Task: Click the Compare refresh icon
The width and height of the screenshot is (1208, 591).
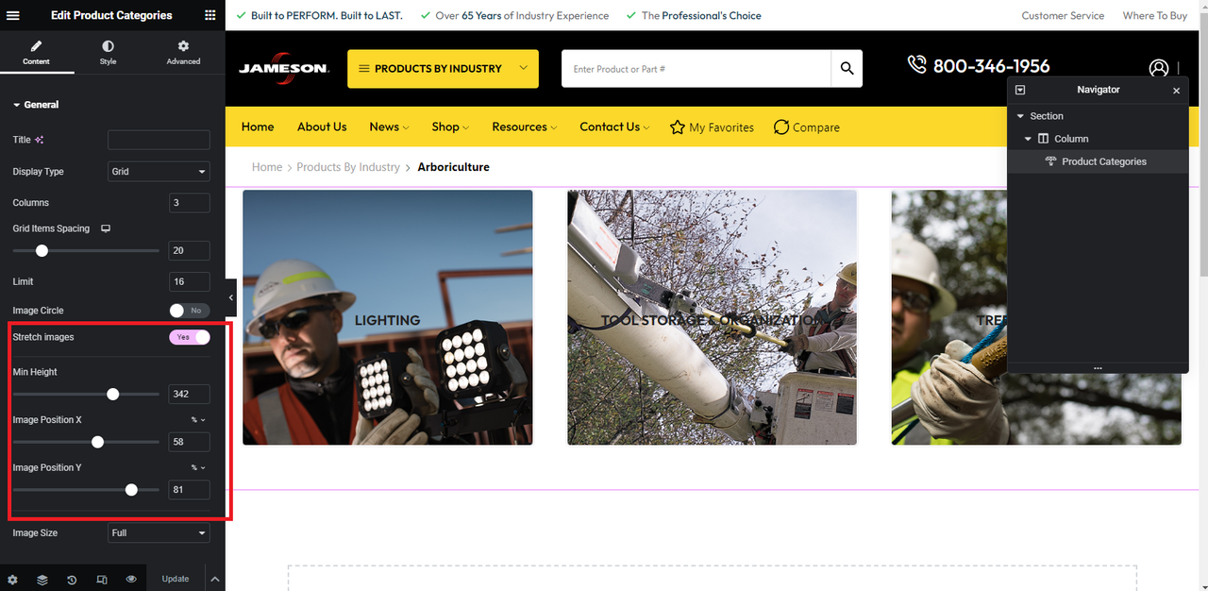Action: (x=781, y=127)
